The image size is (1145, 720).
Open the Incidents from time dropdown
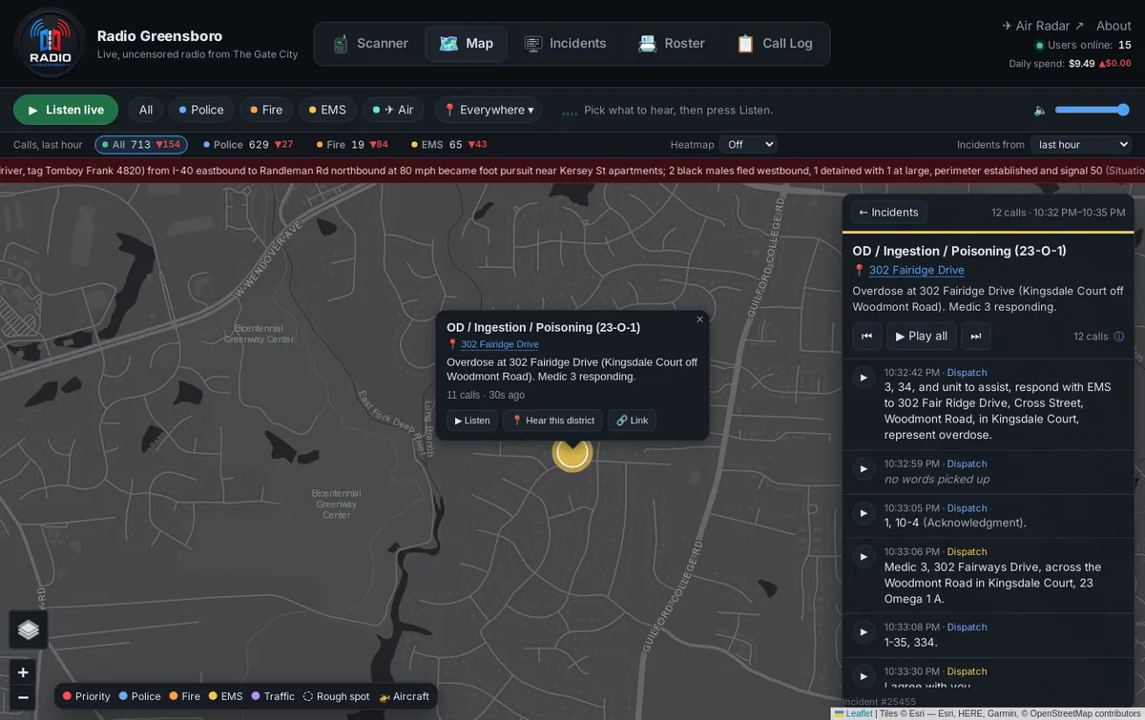[1080, 145]
